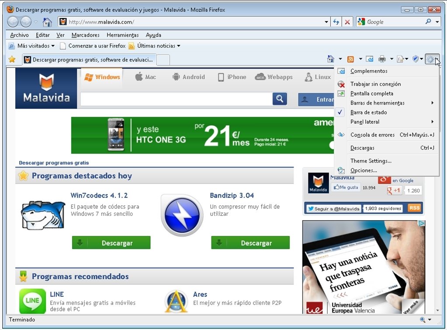The height and width of the screenshot is (330, 447).
Task: Switch to the Mac platform tab
Action: click(146, 77)
